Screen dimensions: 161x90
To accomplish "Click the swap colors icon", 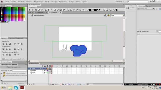I will coord(100,10).
